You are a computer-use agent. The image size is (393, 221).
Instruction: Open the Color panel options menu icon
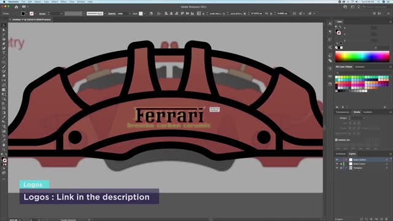coord(391,22)
